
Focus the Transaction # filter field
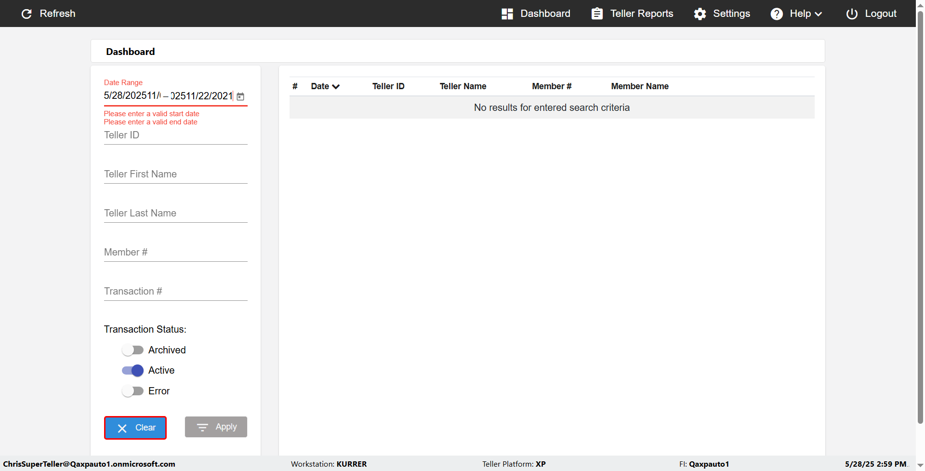point(176,292)
